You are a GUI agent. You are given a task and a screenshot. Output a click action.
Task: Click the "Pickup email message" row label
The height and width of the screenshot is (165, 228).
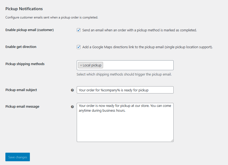click(22, 107)
